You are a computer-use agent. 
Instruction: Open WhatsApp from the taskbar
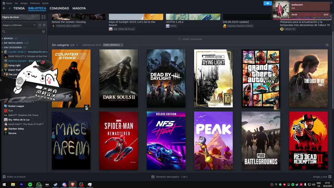click(39, 185)
